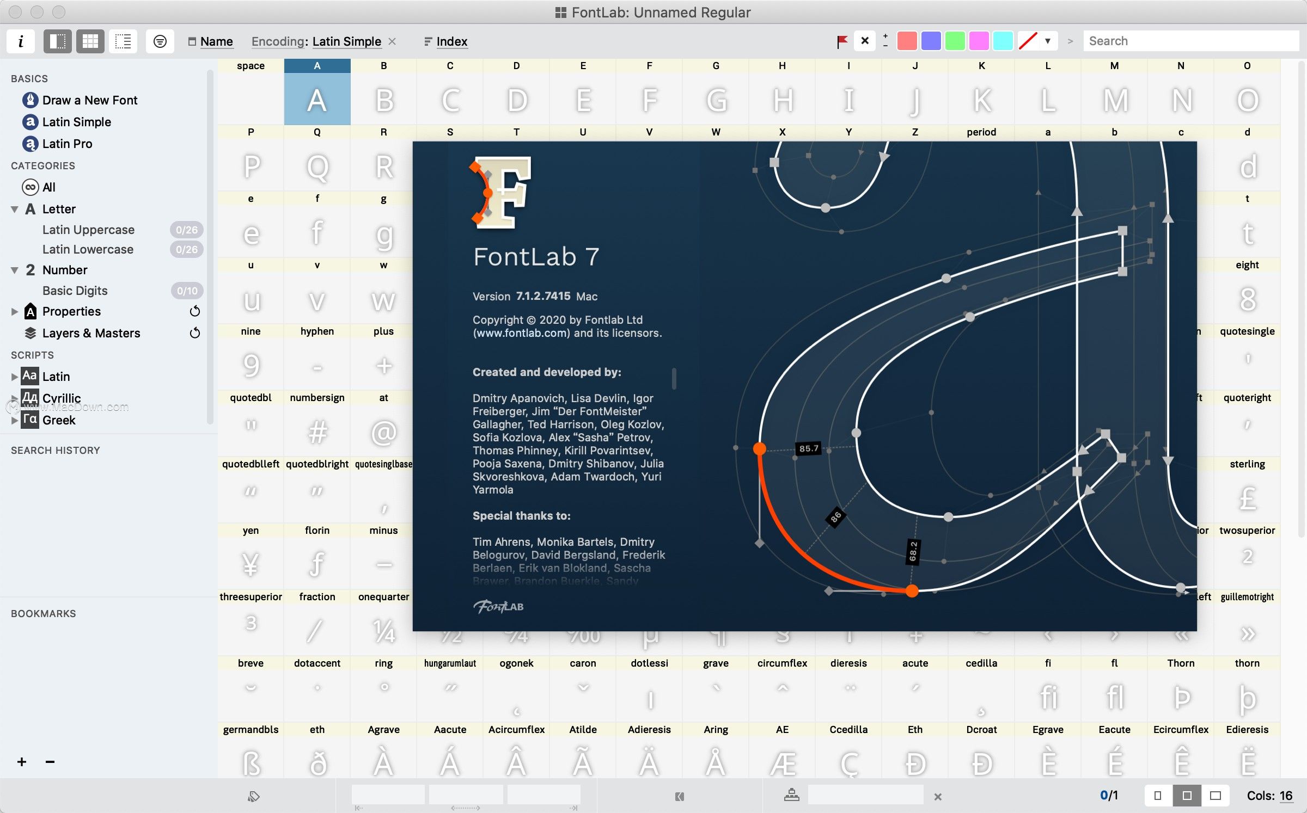Select the Thorn glyph cell
Screen dimensions: 1307x813
coord(1181,689)
